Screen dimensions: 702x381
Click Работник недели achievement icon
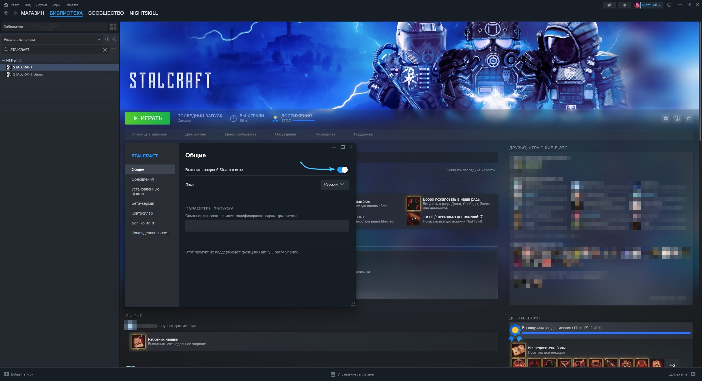tap(139, 342)
